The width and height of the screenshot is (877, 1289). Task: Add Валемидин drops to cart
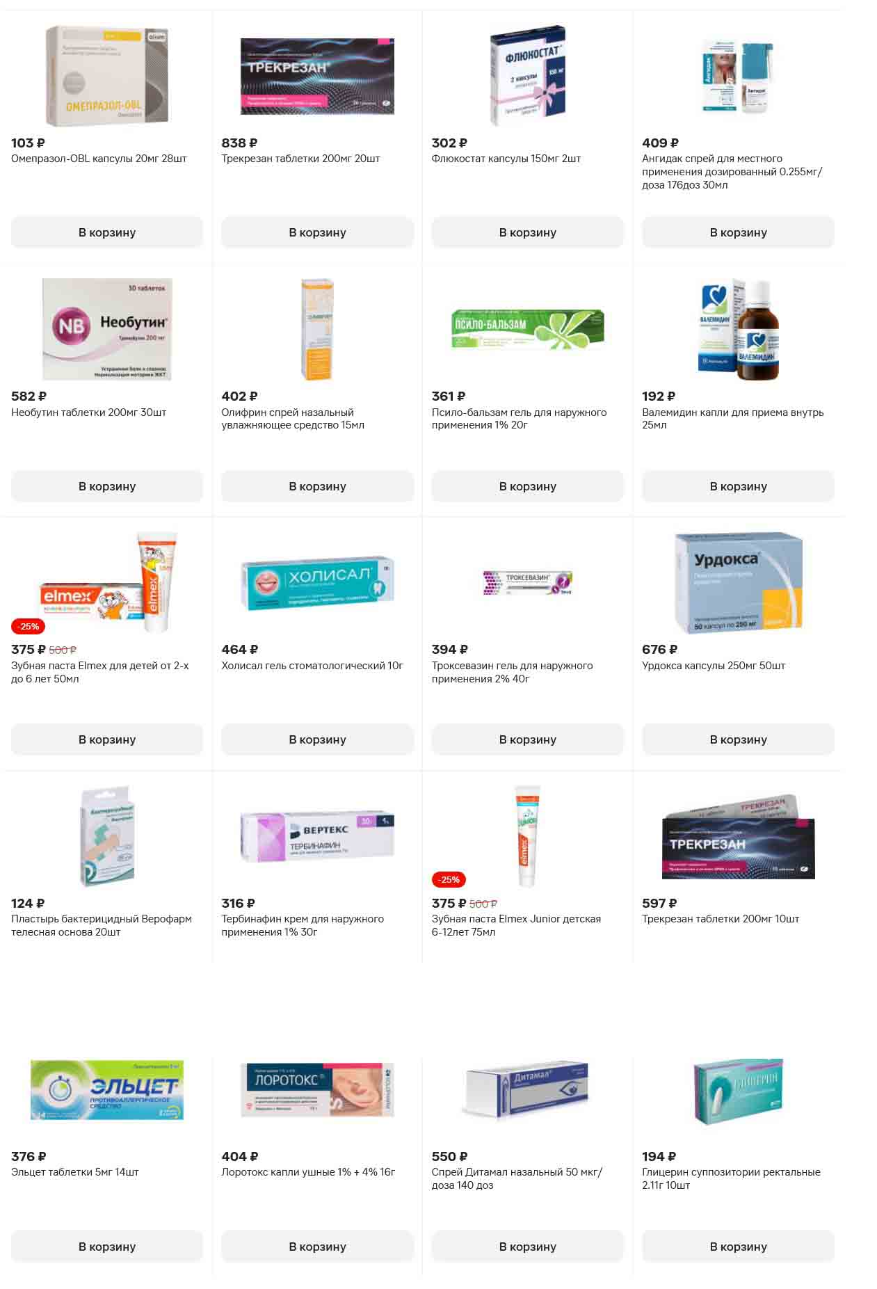click(737, 486)
